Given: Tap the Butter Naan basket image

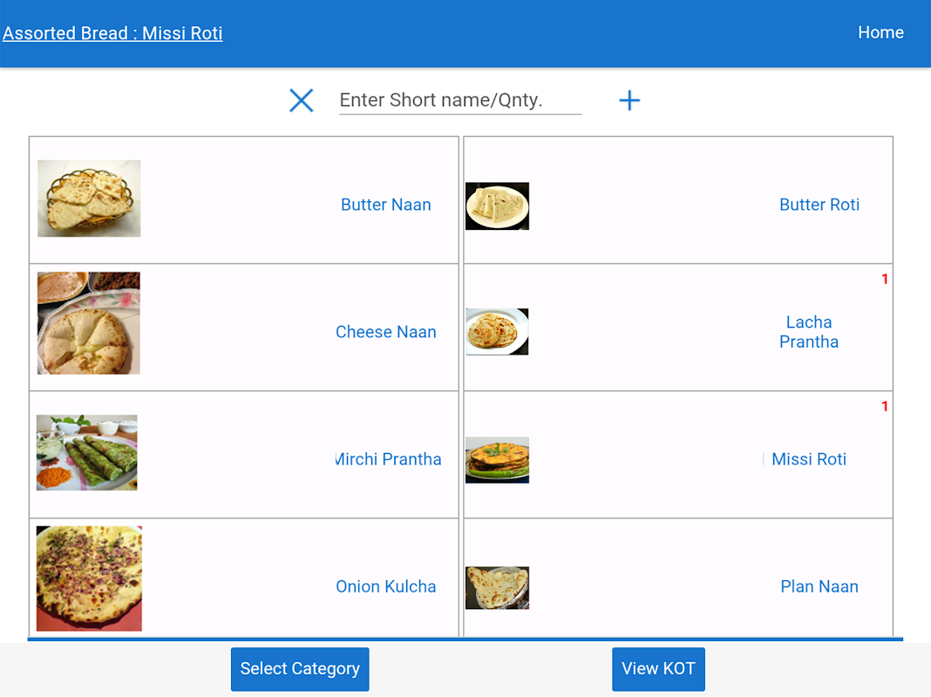Looking at the screenshot, I should click(89, 199).
